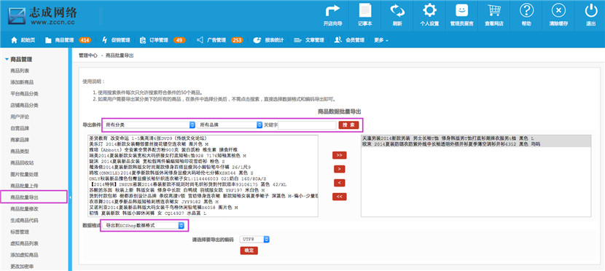Open 平台商品分类 in sidebar
This screenshot has width=605, height=271.
tap(24, 94)
